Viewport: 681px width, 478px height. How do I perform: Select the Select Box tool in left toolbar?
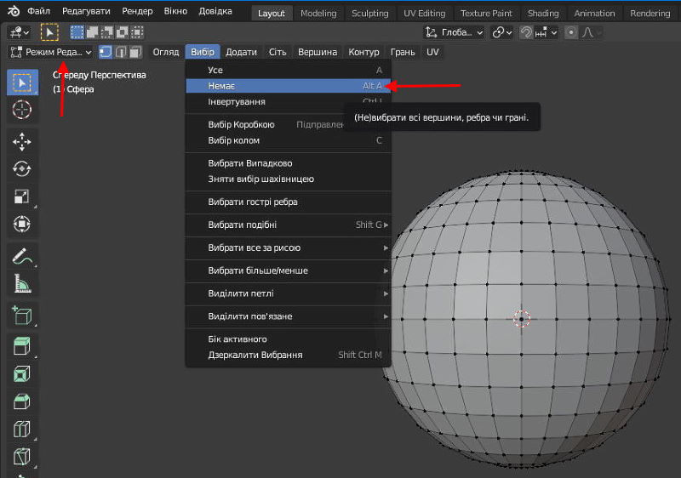(x=22, y=83)
